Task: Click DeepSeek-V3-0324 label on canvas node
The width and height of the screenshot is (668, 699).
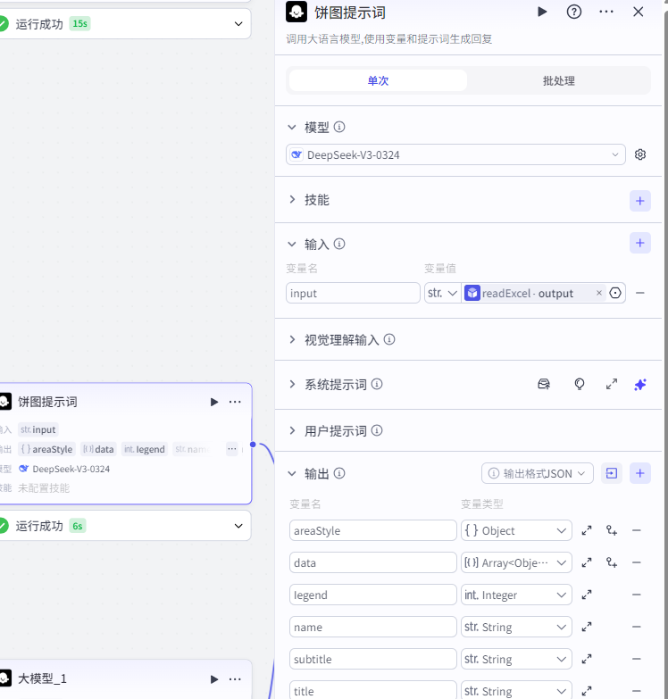Action: 71,469
